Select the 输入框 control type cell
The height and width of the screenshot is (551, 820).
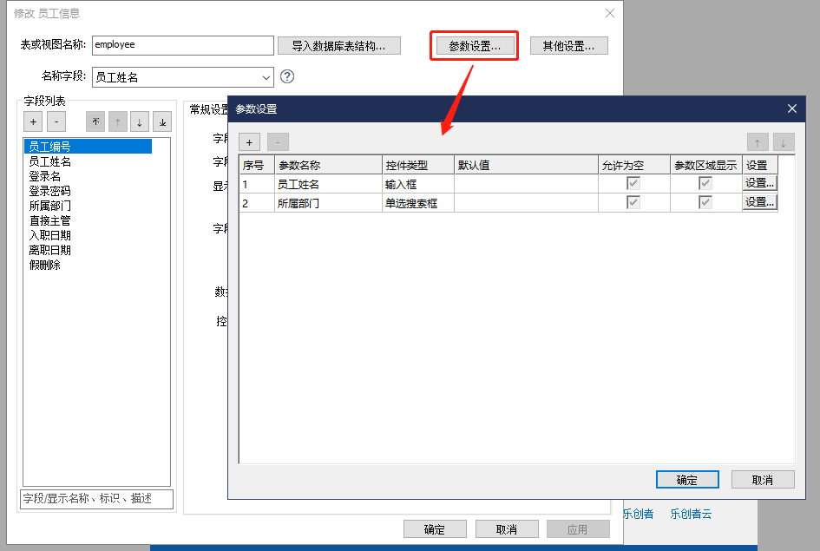[x=417, y=183]
